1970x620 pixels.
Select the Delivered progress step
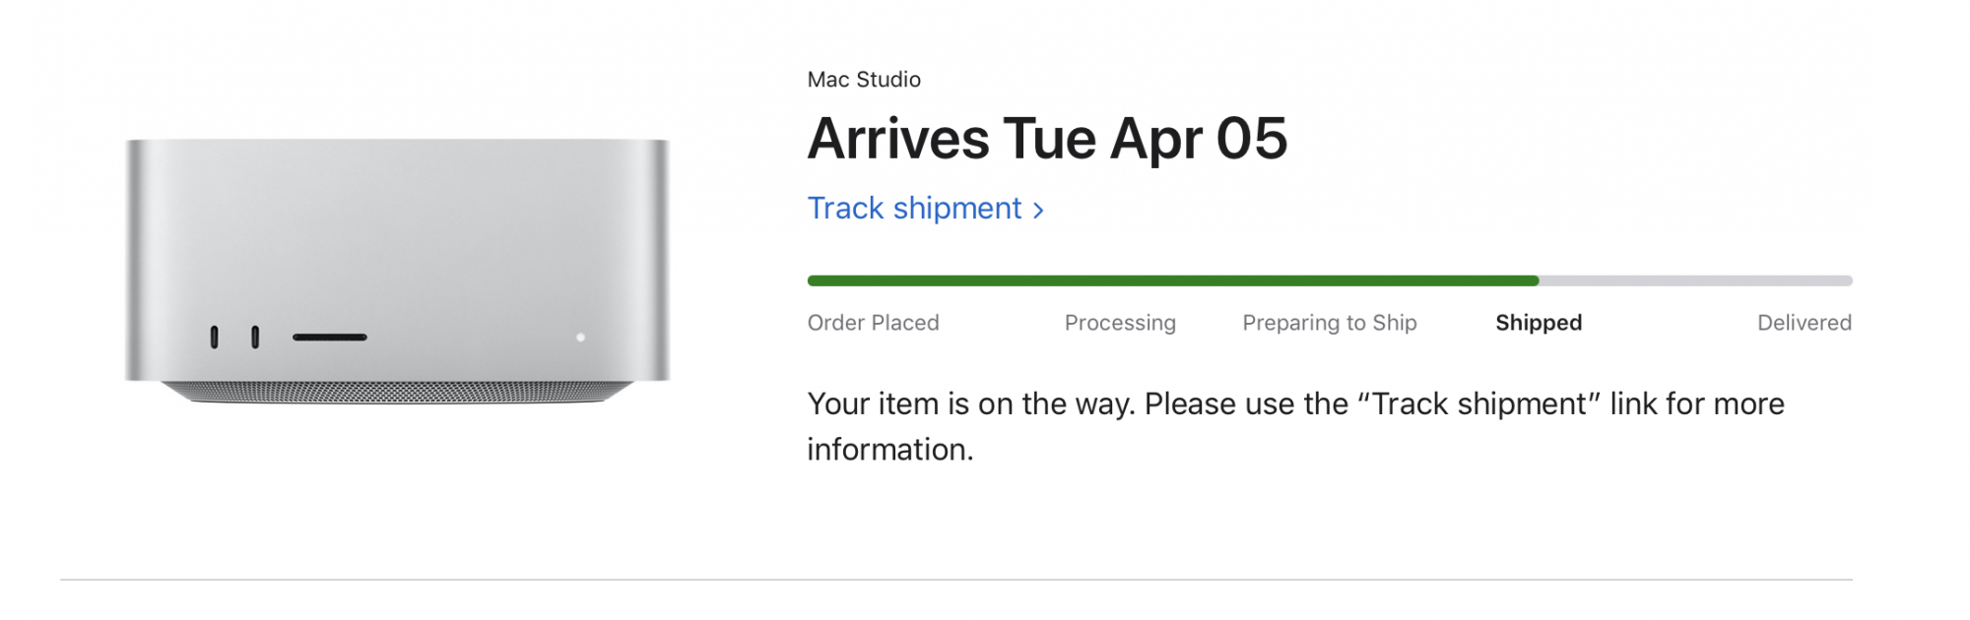1804,323
